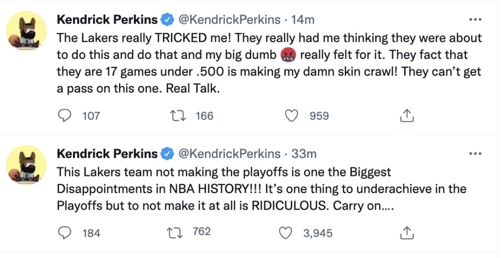Image resolution: width=504 pixels, height=258 pixels.
Task: Reply to the Lakers TRICKED me tweet
Action: (65, 116)
